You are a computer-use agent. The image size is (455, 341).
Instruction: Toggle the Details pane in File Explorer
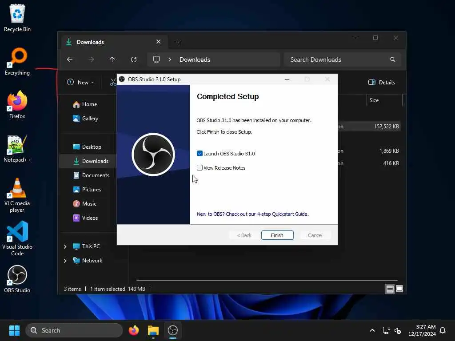click(x=382, y=82)
